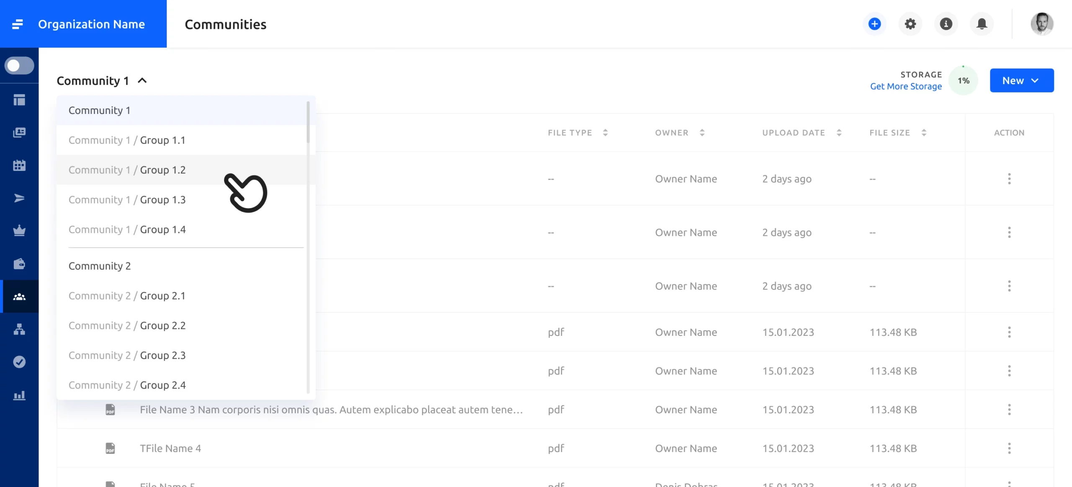1072x487 pixels.
Task: Open the send paper-plane sidebar icon
Action: pos(19,198)
